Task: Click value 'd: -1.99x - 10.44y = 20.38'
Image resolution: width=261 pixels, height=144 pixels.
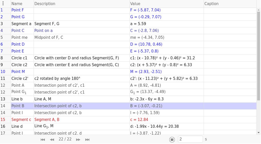Action: click(x=154, y=127)
